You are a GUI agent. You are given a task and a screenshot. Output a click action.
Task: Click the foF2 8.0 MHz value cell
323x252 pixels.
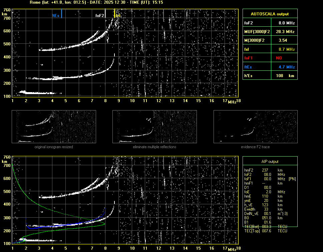click(x=286, y=23)
